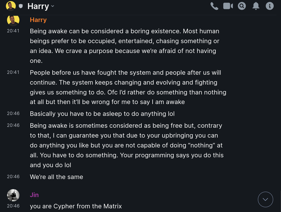Start a voice call with Harry

214,6
